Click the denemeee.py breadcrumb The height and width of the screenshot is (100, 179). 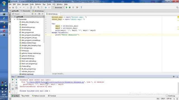[x=38, y=11]
